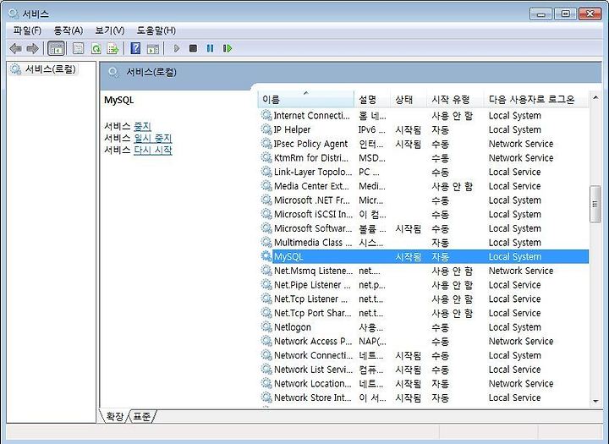The height and width of the screenshot is (444, 609).
Task: Click the 다시 시작 link
Action: click(153, 150)
